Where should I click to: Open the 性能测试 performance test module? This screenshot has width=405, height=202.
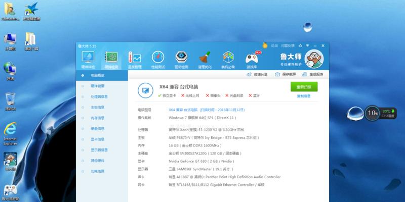[158, 60]
